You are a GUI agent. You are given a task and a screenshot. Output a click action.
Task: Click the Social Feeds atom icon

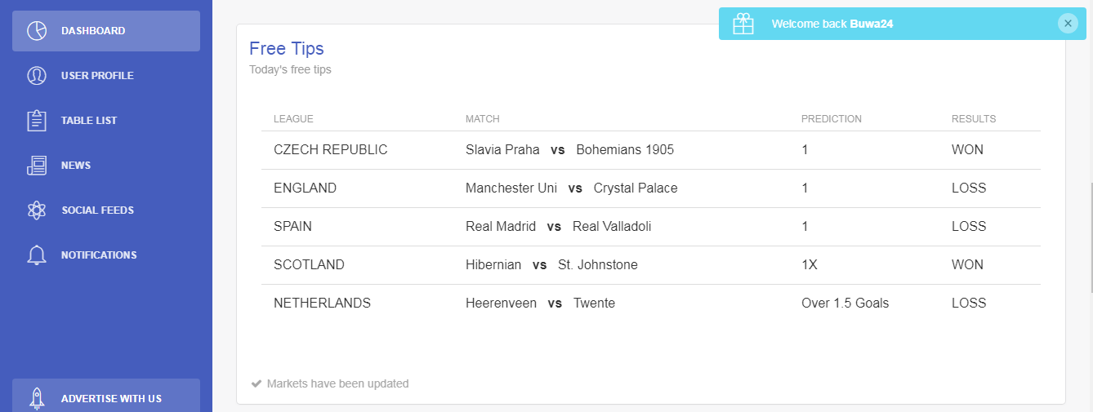[37, 210]
